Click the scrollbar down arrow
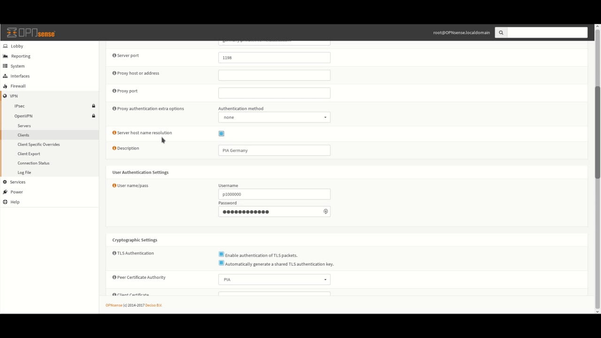Screen dimensions: 601x338 (597, 311)
